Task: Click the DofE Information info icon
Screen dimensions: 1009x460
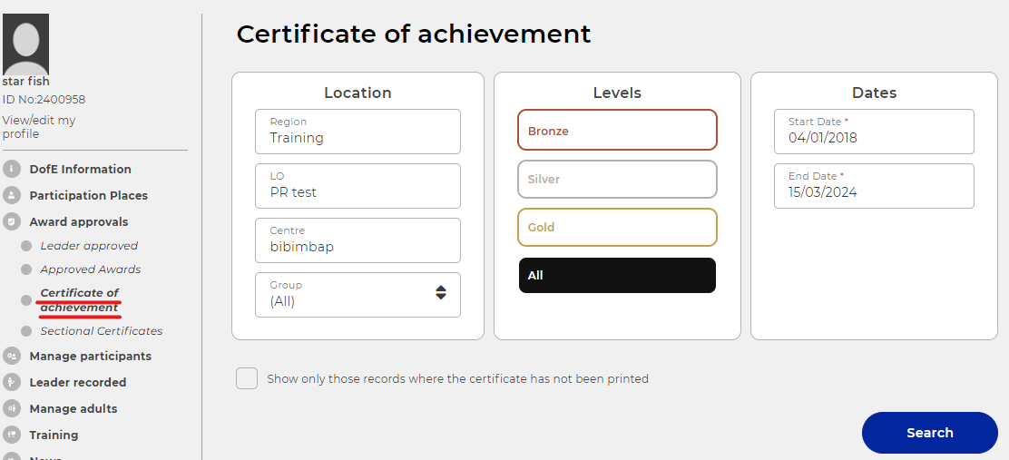Action: (12, 169)
